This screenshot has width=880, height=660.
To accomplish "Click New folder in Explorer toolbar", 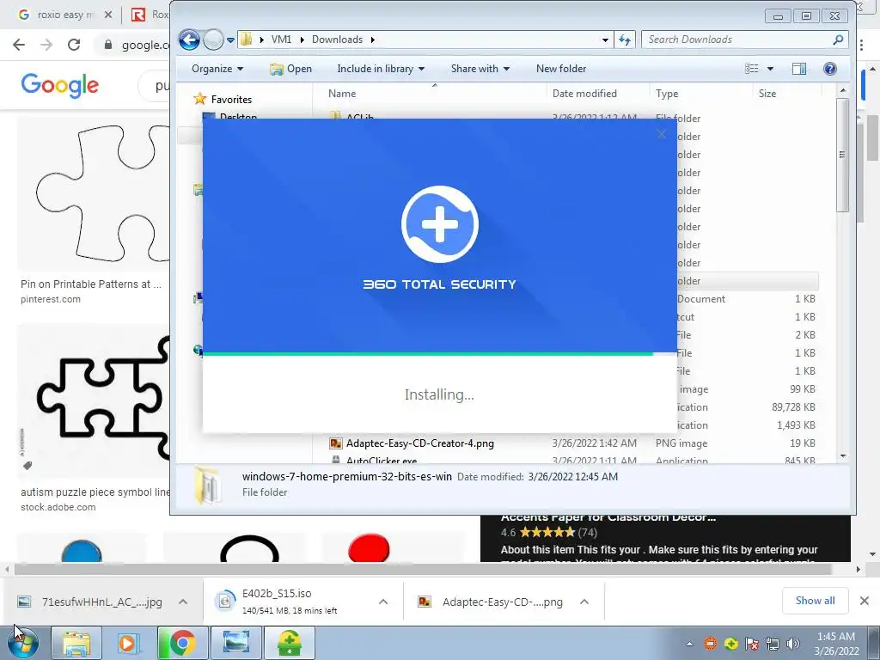I will pyautogui.click(x=561, y=69).
